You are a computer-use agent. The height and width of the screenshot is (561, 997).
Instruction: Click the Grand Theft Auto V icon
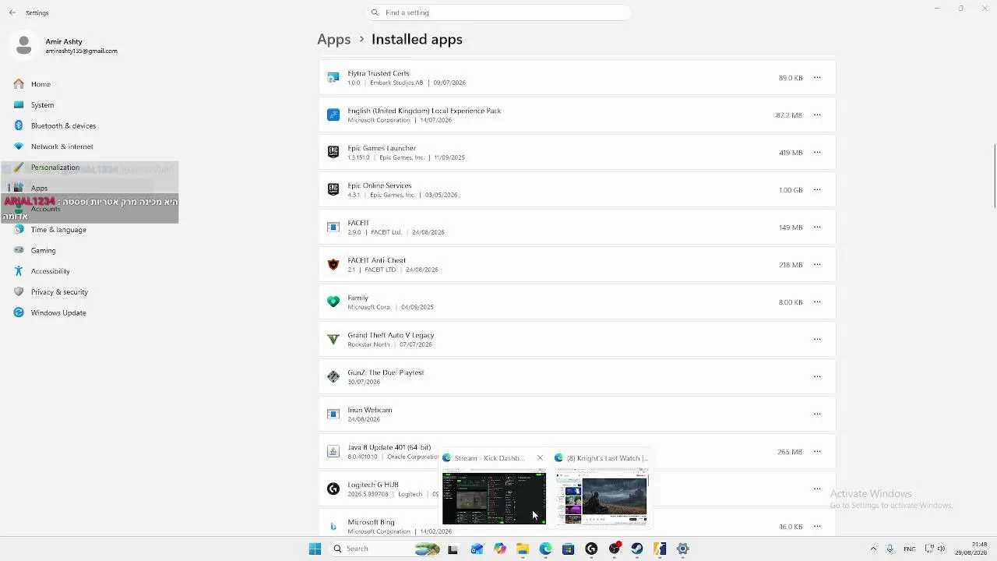[x=333, y=340]
